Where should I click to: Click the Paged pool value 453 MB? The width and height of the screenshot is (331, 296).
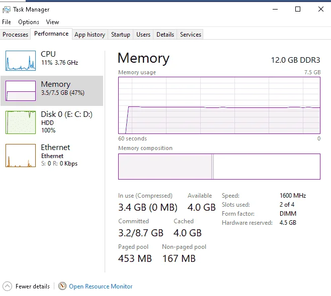(135, 258)
